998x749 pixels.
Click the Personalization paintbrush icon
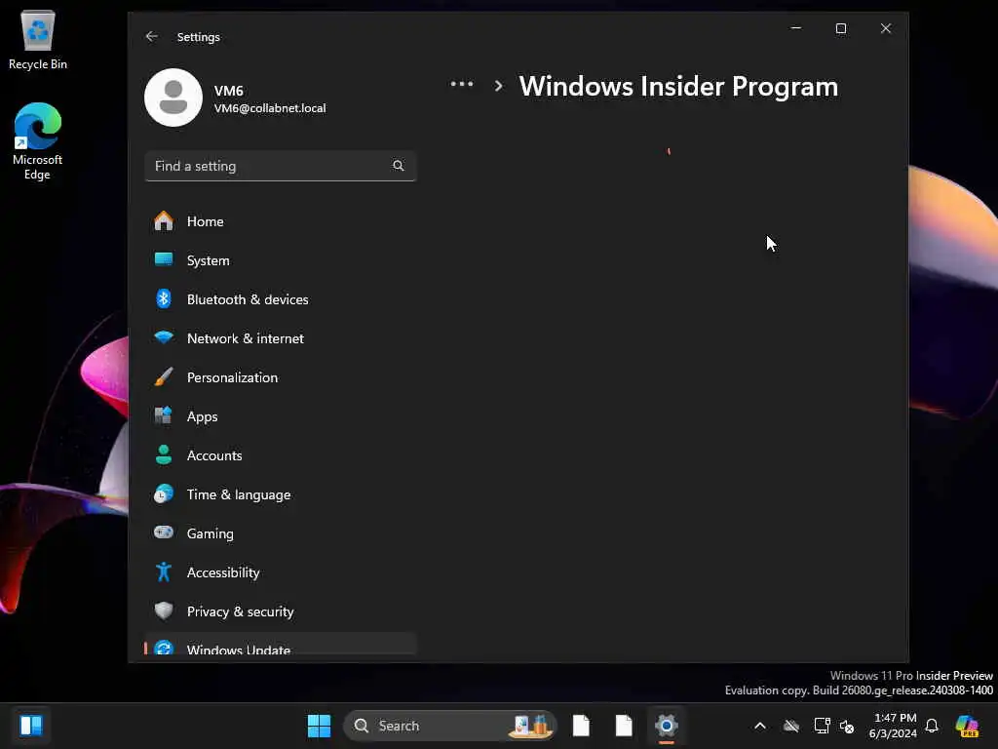[x=164, y=376]
